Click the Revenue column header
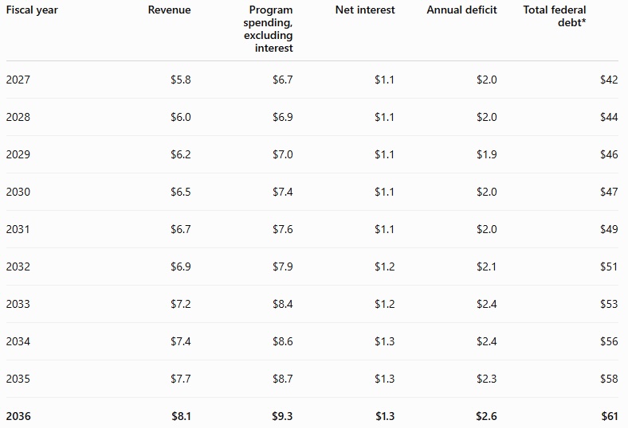Screen dimensions: 628x428 click(x=170, y=10)
